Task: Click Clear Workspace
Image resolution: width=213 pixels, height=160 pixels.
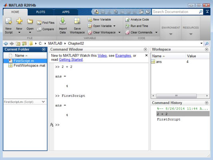Action: pos(102,32)
